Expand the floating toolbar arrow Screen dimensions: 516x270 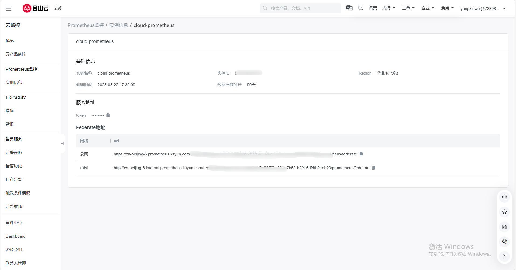click(x=504, y=256)
